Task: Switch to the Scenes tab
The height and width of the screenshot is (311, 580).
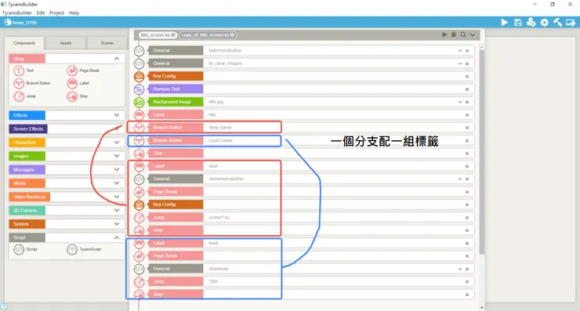Action: pyautogui.click(x=107, y=43)
